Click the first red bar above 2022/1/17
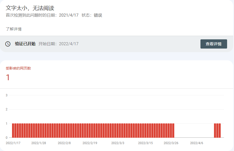Screen dimensions: 234x151 point(13,131)
